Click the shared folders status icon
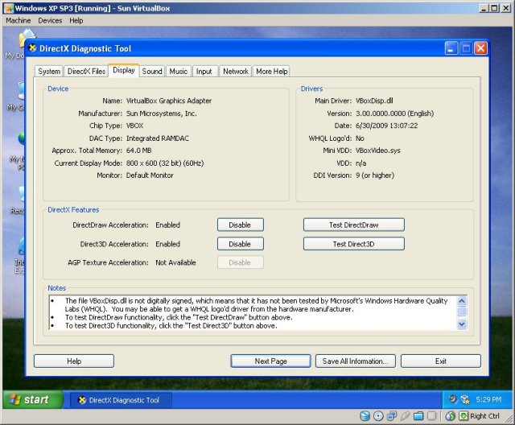This screenshot has height=425, width=515. tap(419, 416)
